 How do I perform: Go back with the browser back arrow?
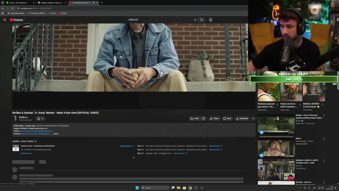[3, 8]
